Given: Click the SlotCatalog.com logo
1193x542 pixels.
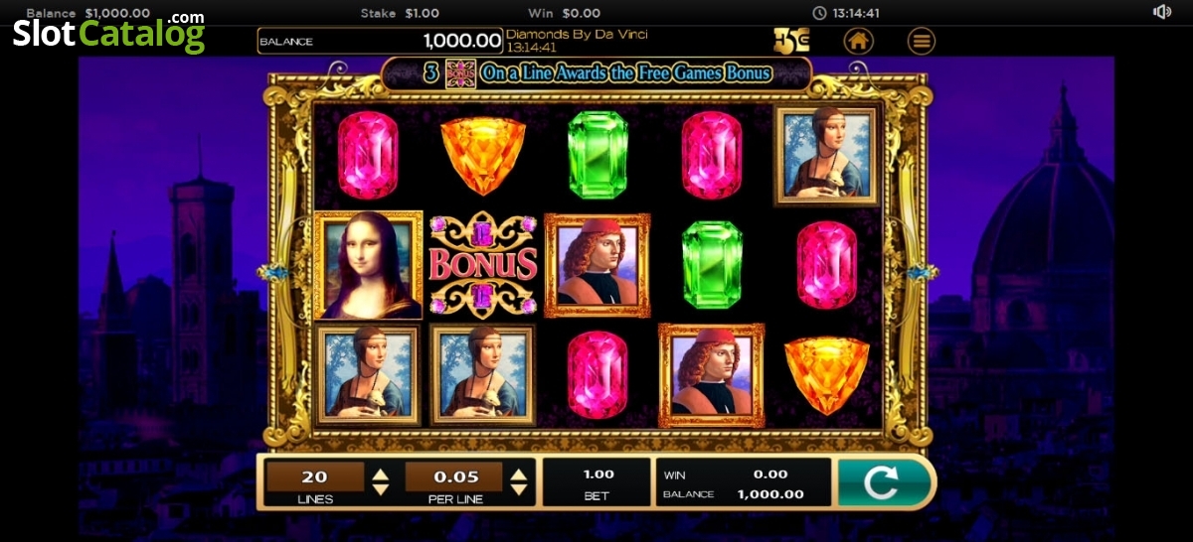Looking at the screenshot, I should [x=108, y=32].
